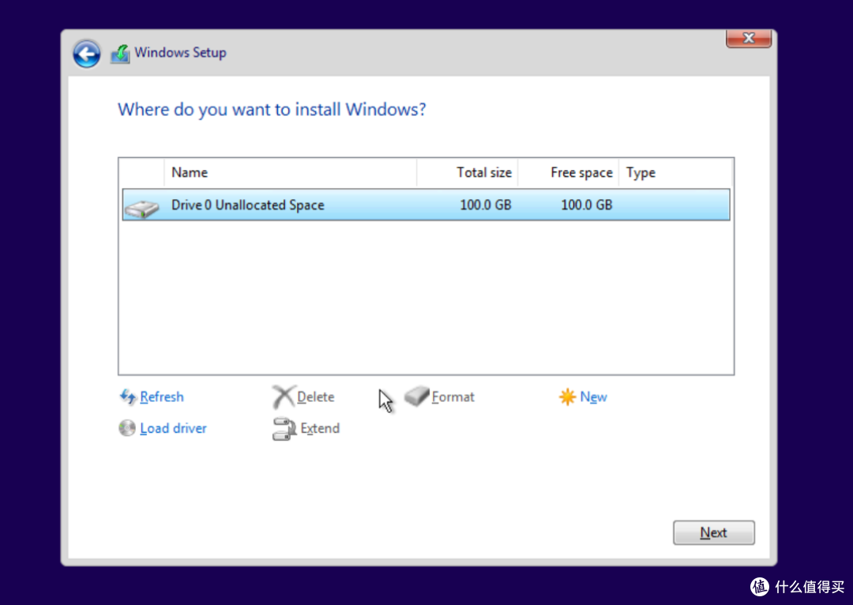Click the Extend partition link
This screenshot has width=853, height=605.
(x=320, y=429)
